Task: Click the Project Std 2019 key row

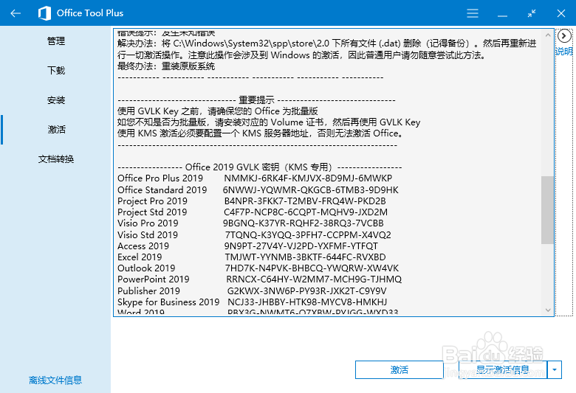Action: click(252, 212)
